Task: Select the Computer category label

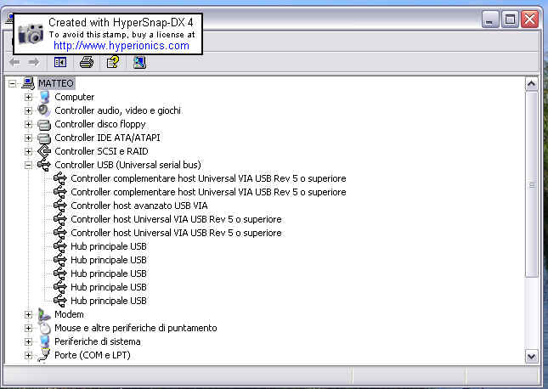Action: (75, 97)
